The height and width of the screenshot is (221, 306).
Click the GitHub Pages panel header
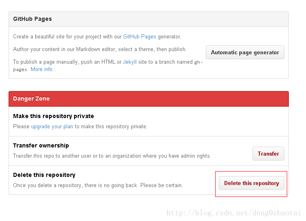[149, 19]
